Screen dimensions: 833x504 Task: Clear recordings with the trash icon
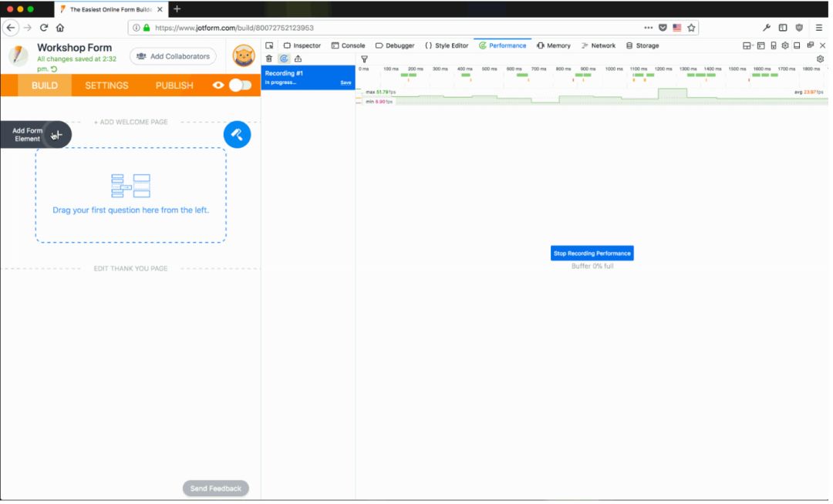[269, 59]
